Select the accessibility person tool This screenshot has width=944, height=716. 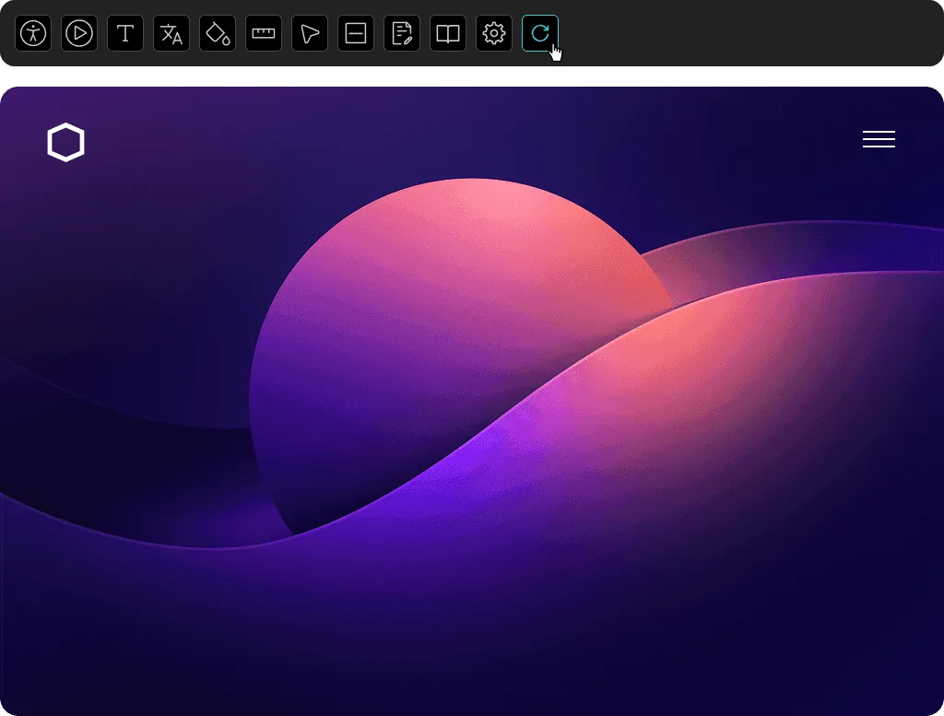32,33
